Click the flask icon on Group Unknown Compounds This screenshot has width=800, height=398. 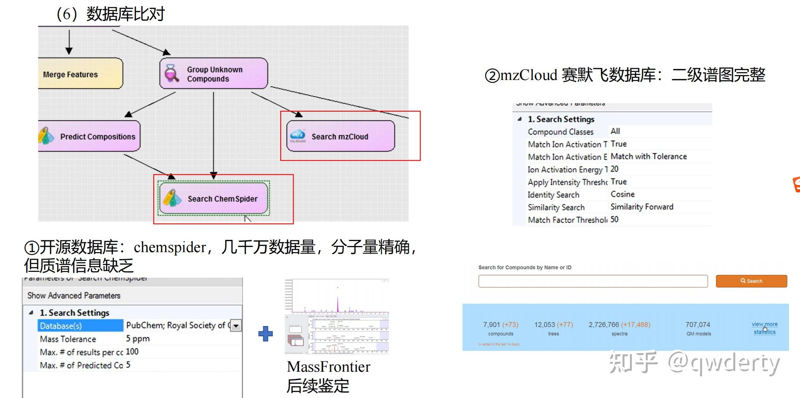[172, 74]
